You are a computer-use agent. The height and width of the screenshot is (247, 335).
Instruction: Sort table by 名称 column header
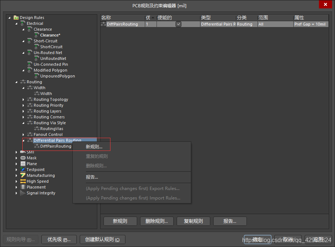tap(123, 18)
